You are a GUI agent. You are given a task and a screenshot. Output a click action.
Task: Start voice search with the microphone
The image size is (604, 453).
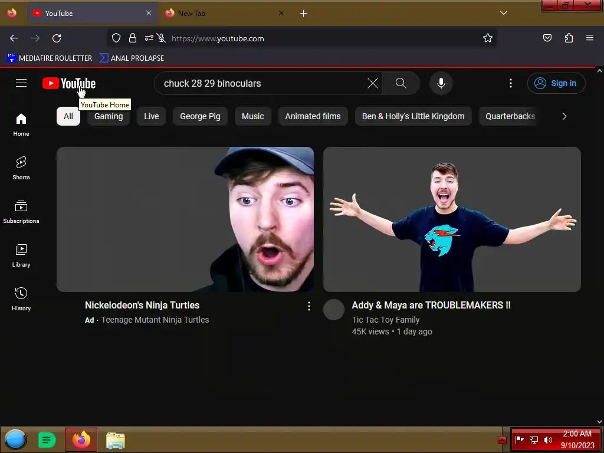coord(441,83)
